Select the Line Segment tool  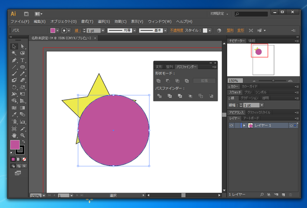coord(14,67)
